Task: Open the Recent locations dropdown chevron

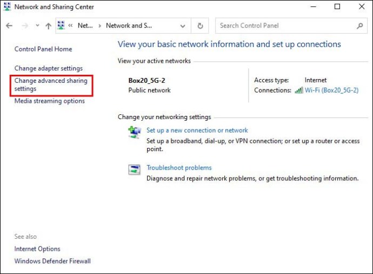Action: (37, 25)
